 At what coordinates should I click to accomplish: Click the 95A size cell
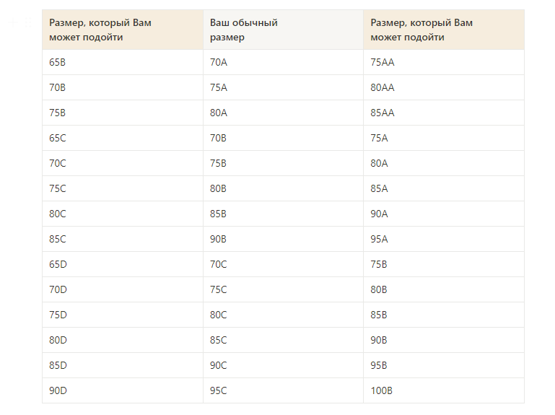pyautogui.click(x=444, y=239)
